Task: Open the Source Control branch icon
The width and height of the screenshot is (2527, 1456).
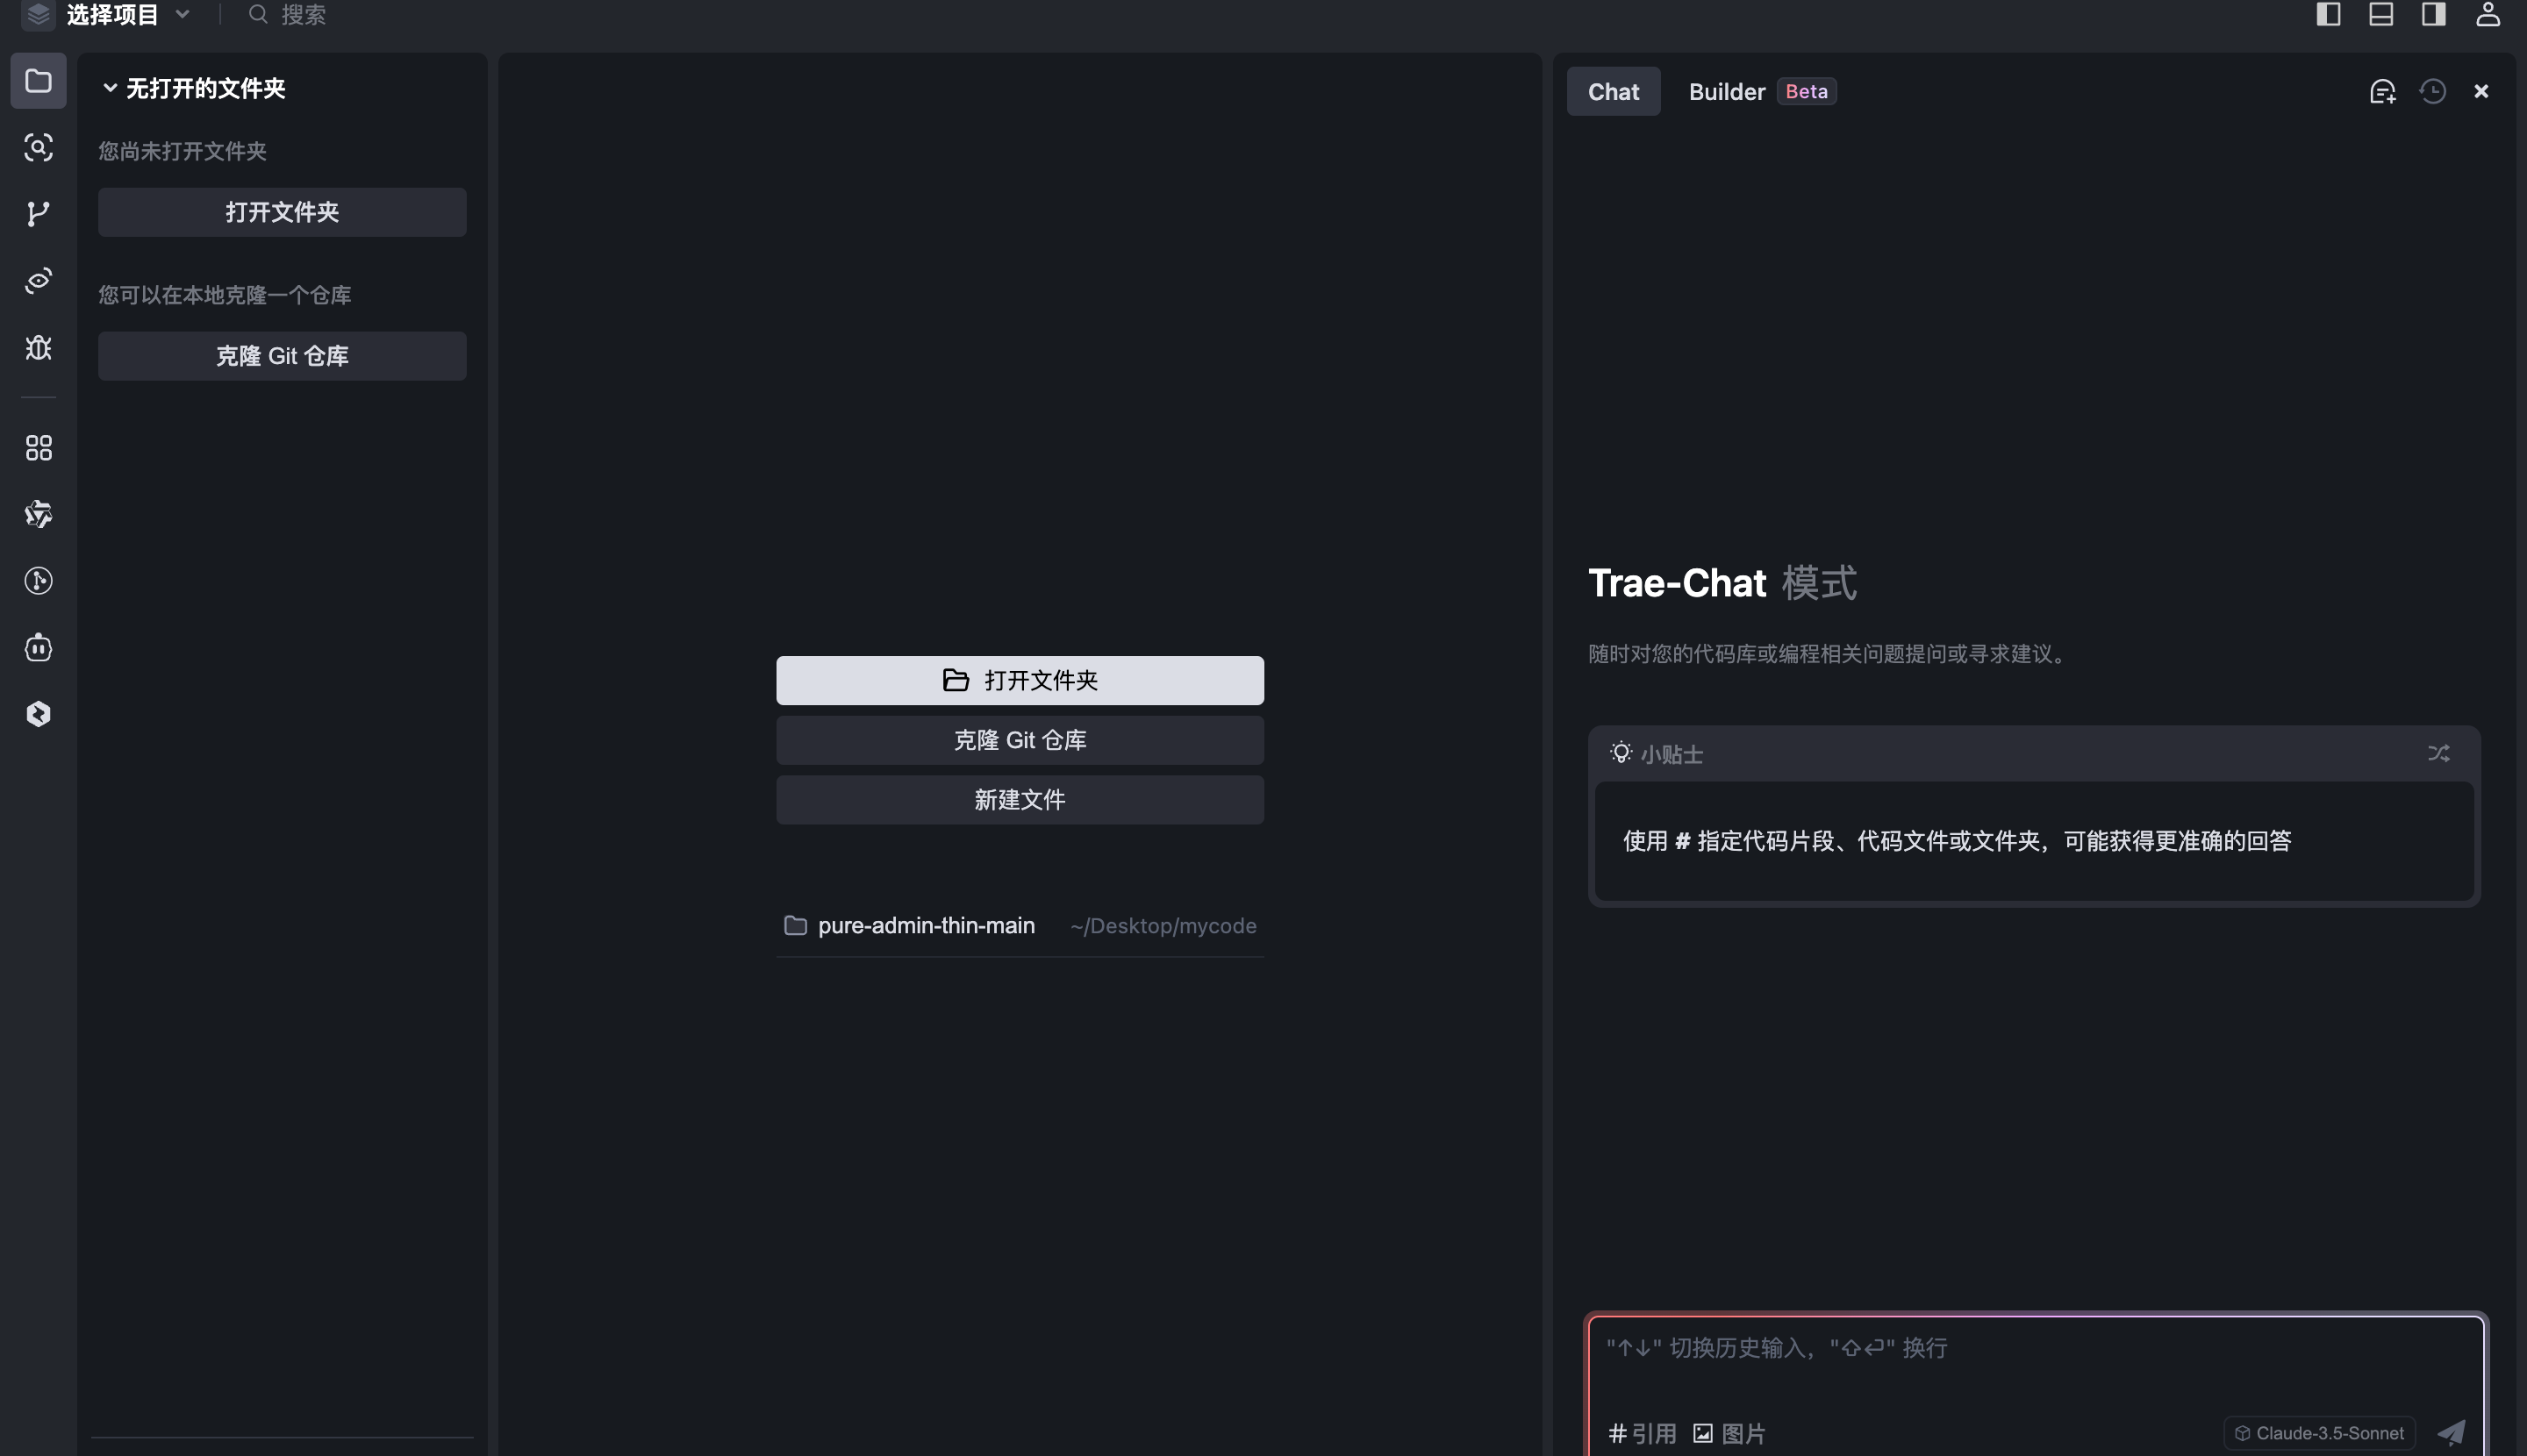Action: pyautogui.click(x=38, y=214)
